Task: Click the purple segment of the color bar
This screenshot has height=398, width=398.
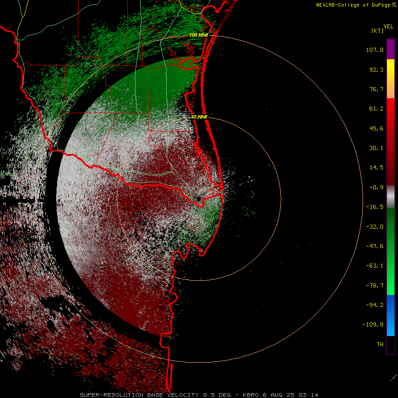Action: 390,49
